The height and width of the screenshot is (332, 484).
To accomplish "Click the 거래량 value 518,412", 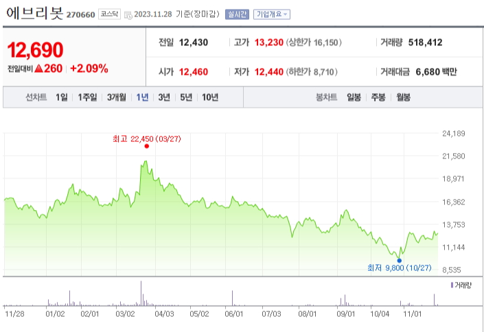I will [425, 43].
